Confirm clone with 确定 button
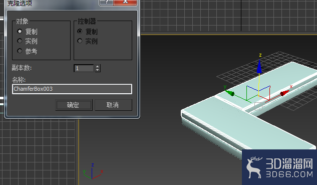The width and height of the screenshot is (317, 185). click(x=74, y=105)
